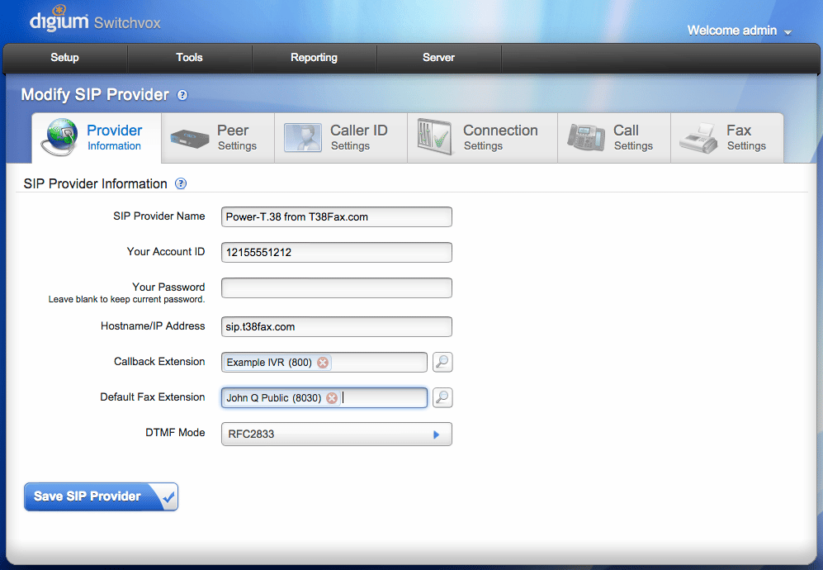This screenshot has width=823, height=570.
Task: Click the Digium Switchvox logo
Action: pos(95,18)
